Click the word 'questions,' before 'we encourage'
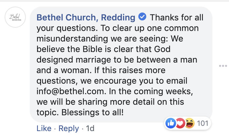 coord(57,81)
